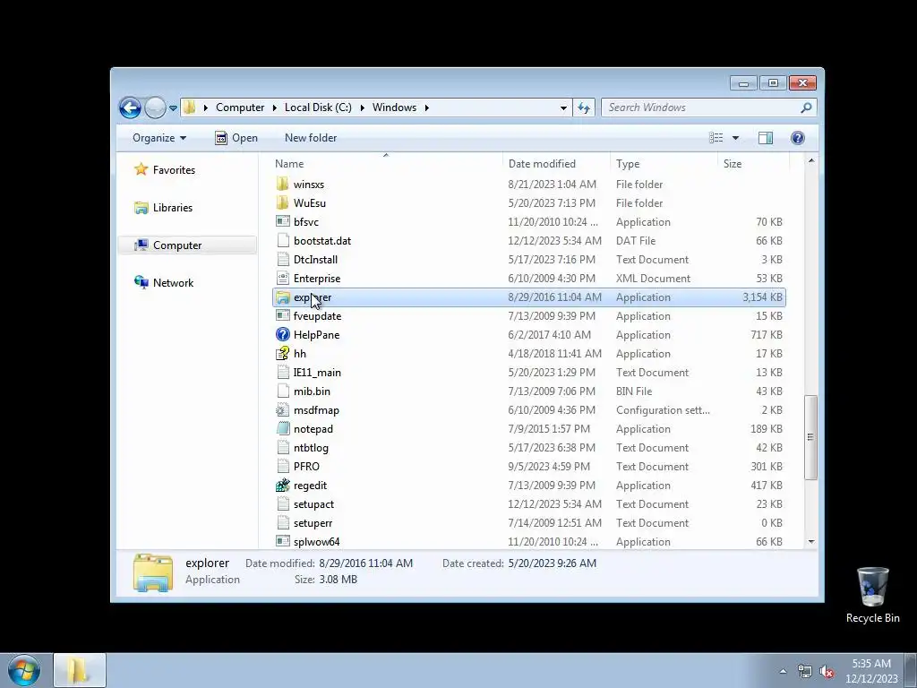
Task: Click New folder in the toolbar
Action: (x=311, y=138)
